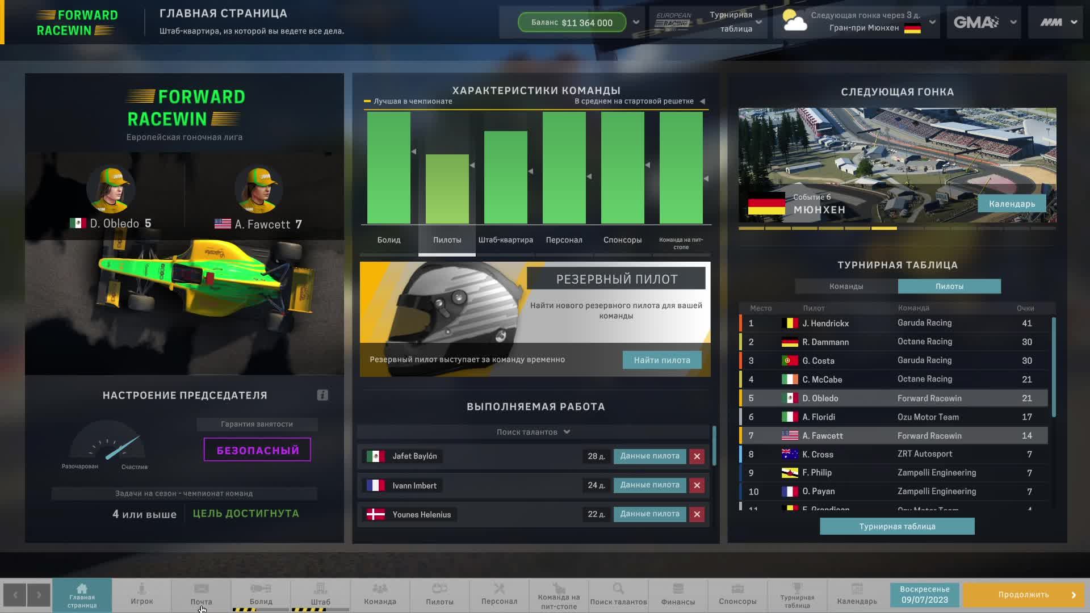Viewport: 1090px width, 613px height.
Task: Collapse the Поиск талантов job list
Action: (x=566, y=431)
